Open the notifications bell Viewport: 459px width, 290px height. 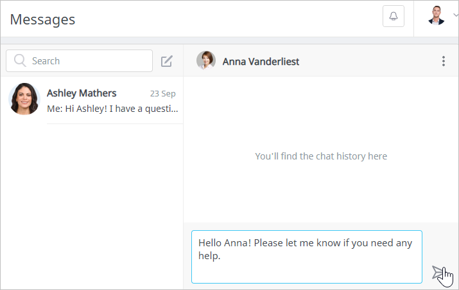click(x=393, y=16)
